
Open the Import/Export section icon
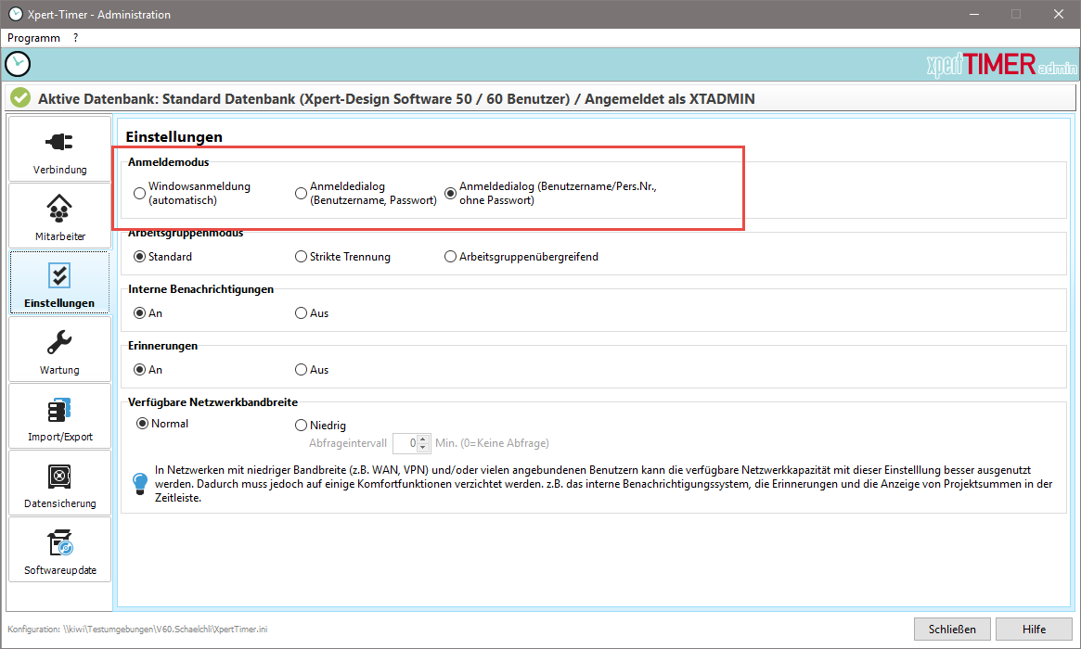[x=59, y=410]
